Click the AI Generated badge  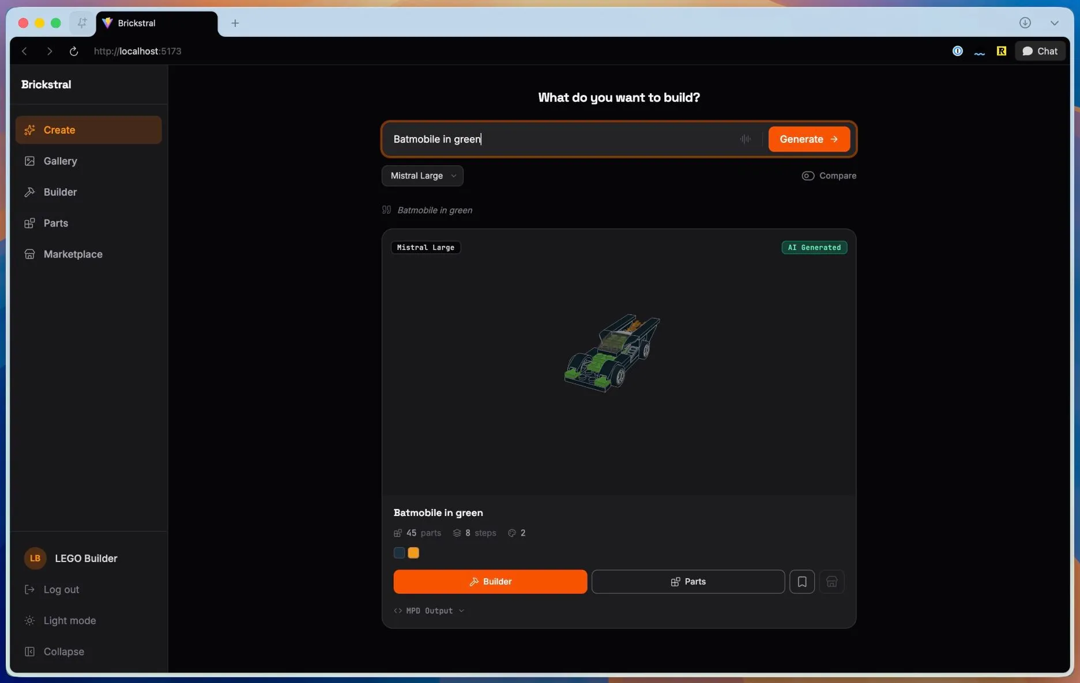coord(814,247)
